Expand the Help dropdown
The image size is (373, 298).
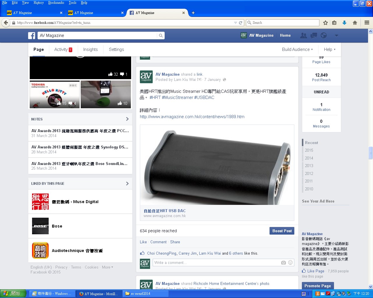point(330,49)
